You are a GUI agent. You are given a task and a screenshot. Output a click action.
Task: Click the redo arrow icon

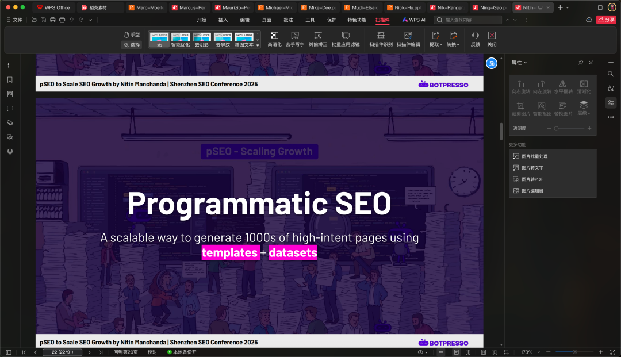81,20
